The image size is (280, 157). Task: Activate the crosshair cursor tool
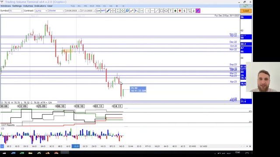[113, 11]
